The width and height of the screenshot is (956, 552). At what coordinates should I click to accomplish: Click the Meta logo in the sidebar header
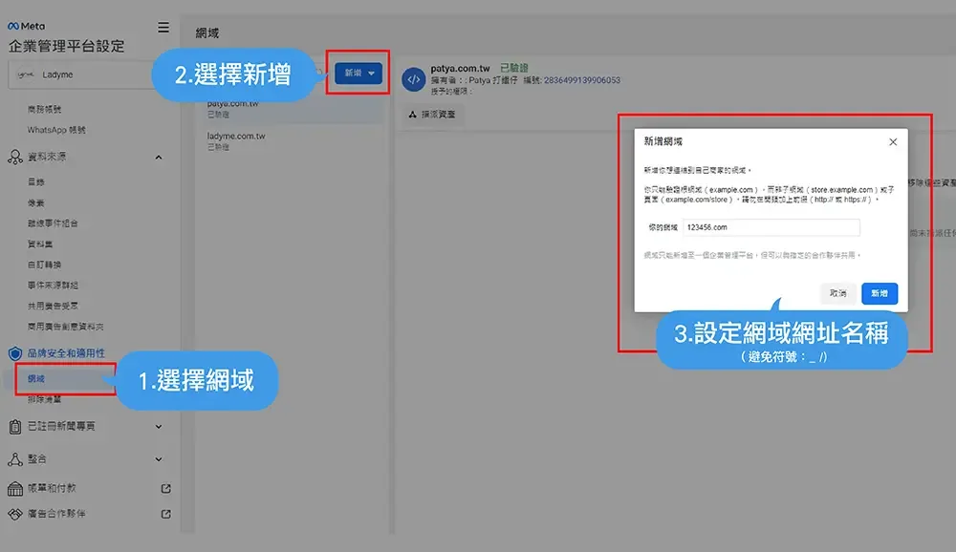tap(26, 26)
